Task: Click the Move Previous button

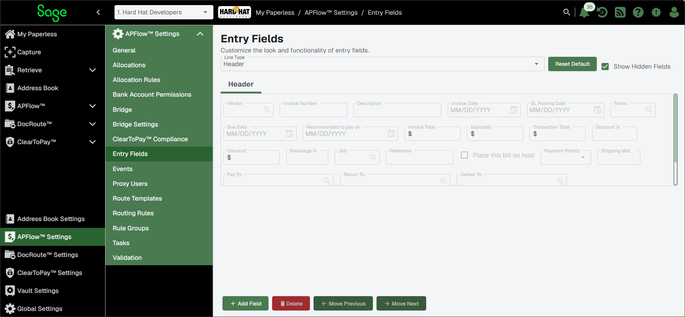Action: (x=343, y=303)
